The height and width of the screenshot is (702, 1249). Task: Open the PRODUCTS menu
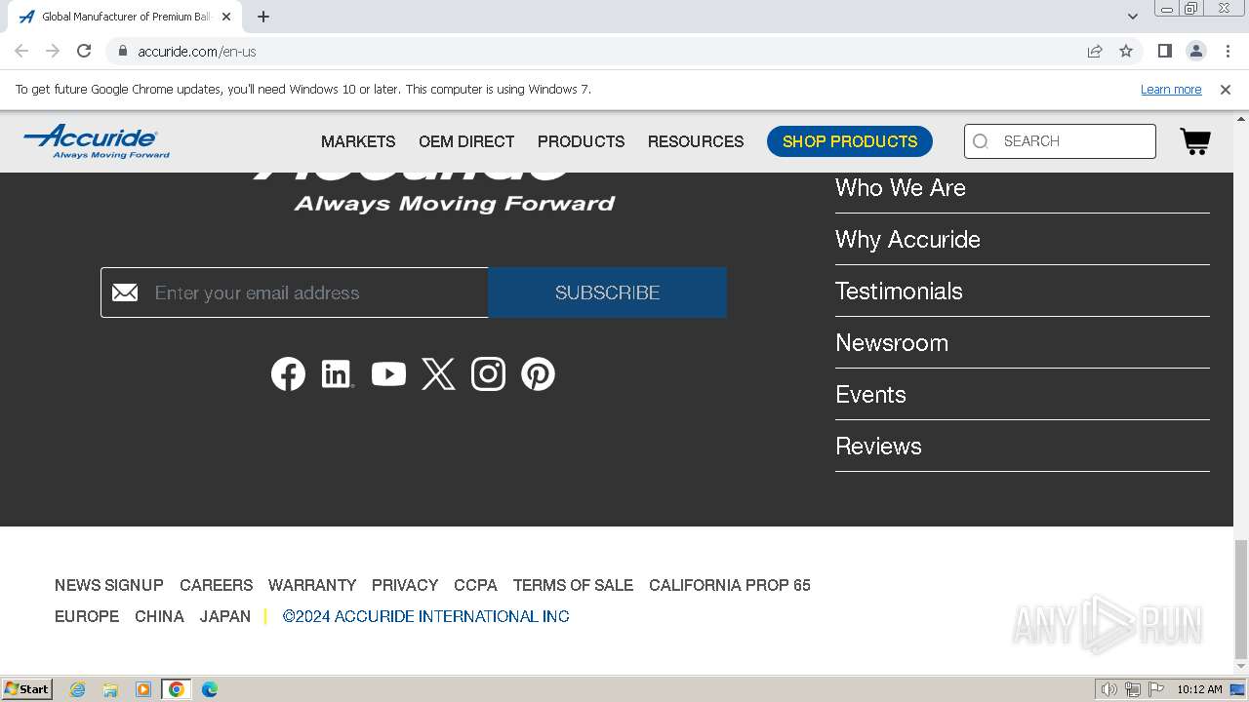click(x=581, y=141)
